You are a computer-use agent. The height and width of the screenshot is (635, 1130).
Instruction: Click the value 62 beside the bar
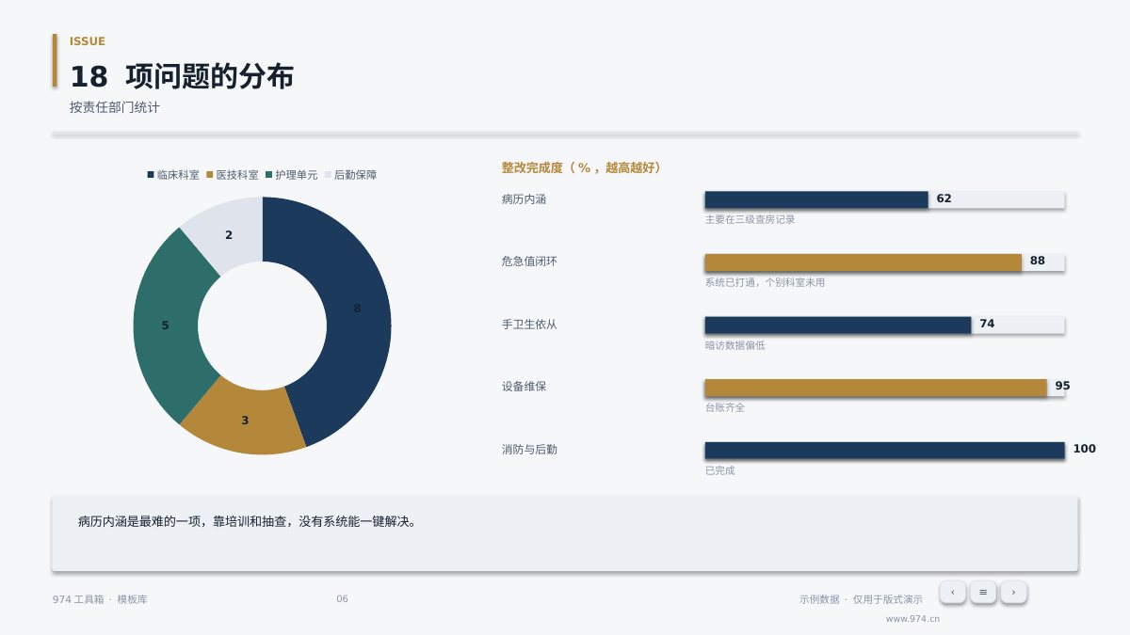(944, 198)
